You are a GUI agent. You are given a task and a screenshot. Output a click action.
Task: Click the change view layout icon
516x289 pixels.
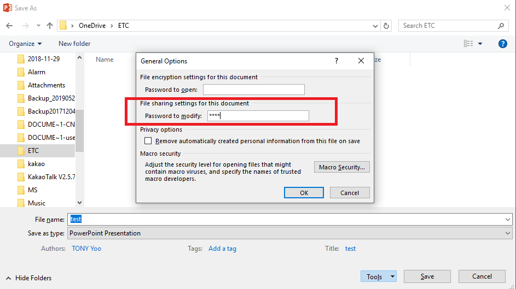pyautogui.click(x=468, y=44)
